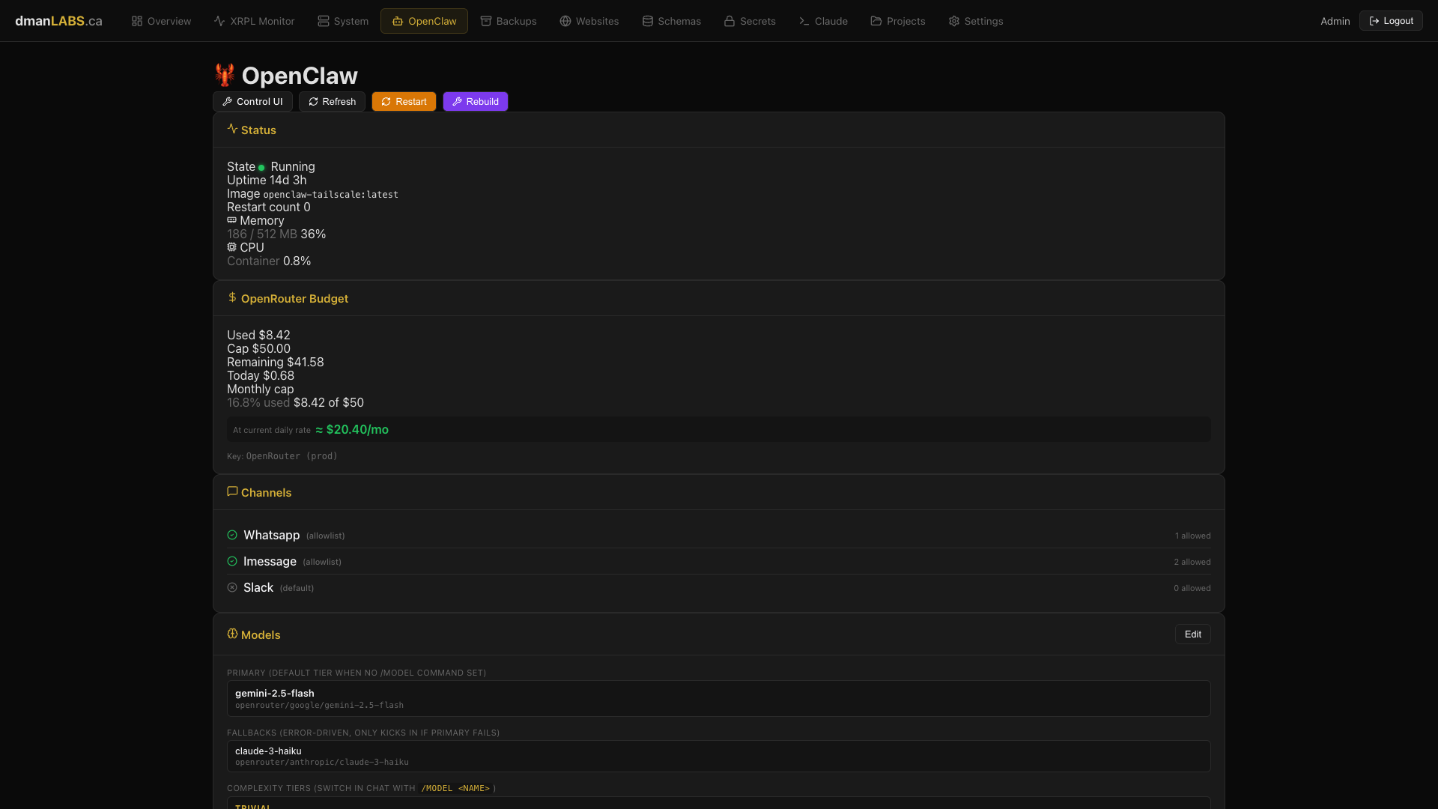The height and width of the screenshot is (809, 1438).
Task: Switch to the System tab
Action: [343, 21]
